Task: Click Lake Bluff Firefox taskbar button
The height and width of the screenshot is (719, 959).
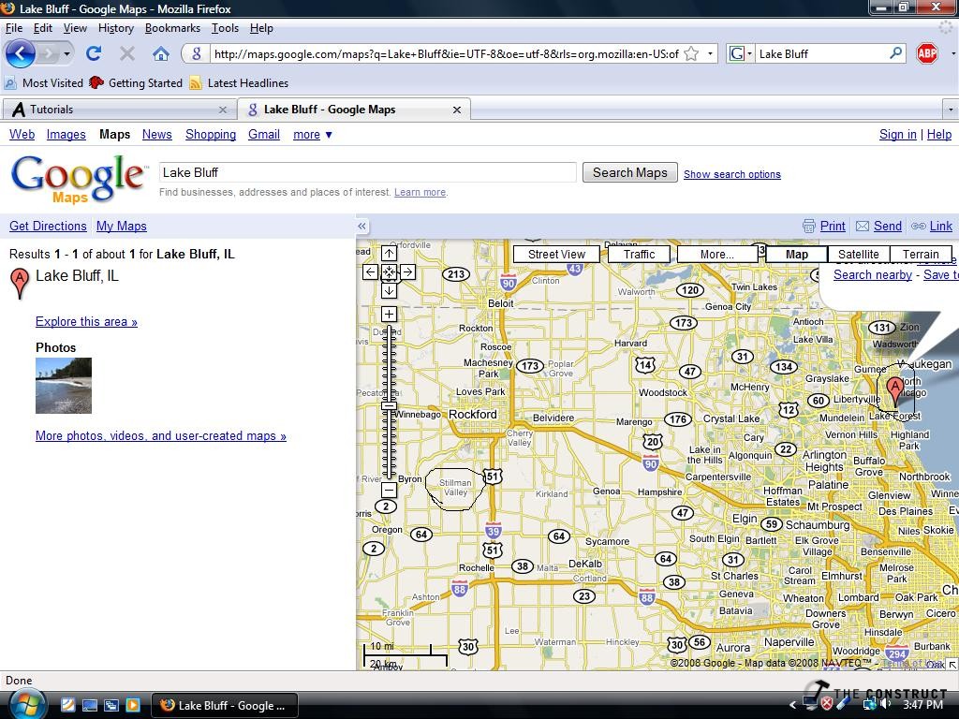Action: (x=224, y=705)
